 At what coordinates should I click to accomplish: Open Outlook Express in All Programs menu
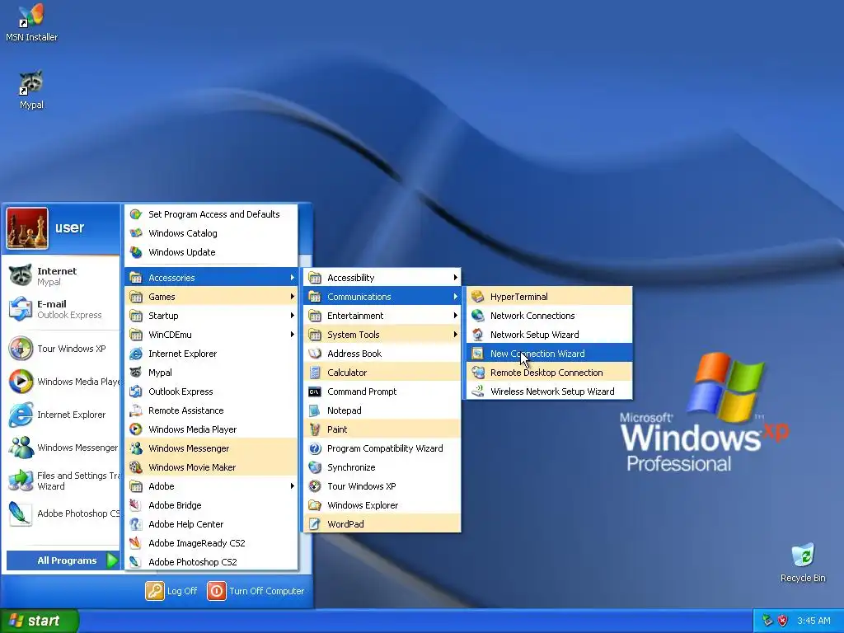point(211,392)
